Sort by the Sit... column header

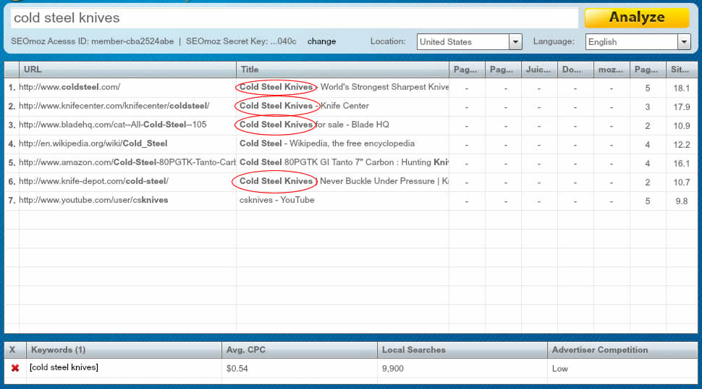682,70
